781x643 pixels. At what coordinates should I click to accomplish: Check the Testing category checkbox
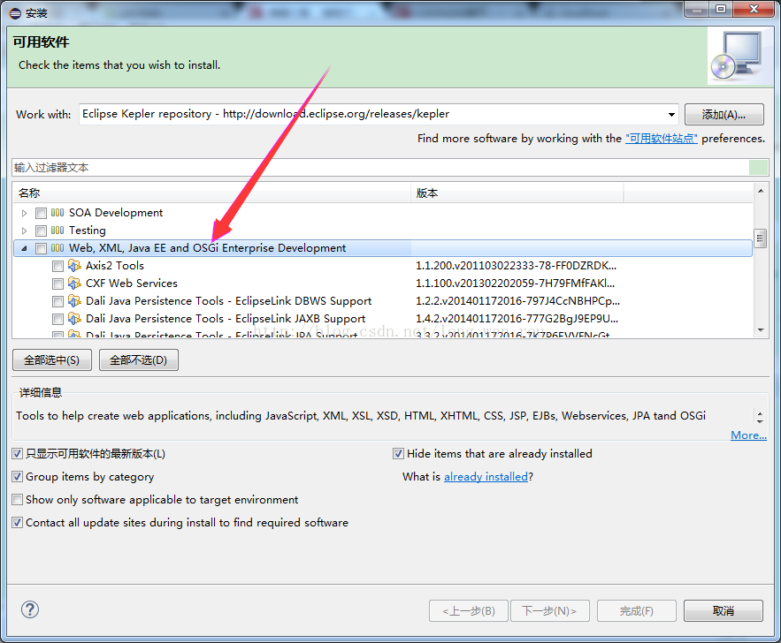coord(41,231)
